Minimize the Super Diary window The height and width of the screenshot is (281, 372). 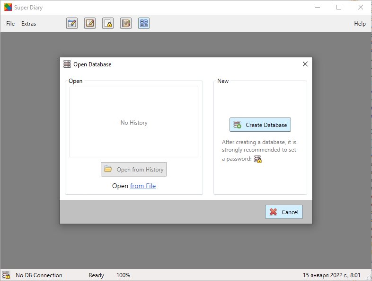(318, 8)
